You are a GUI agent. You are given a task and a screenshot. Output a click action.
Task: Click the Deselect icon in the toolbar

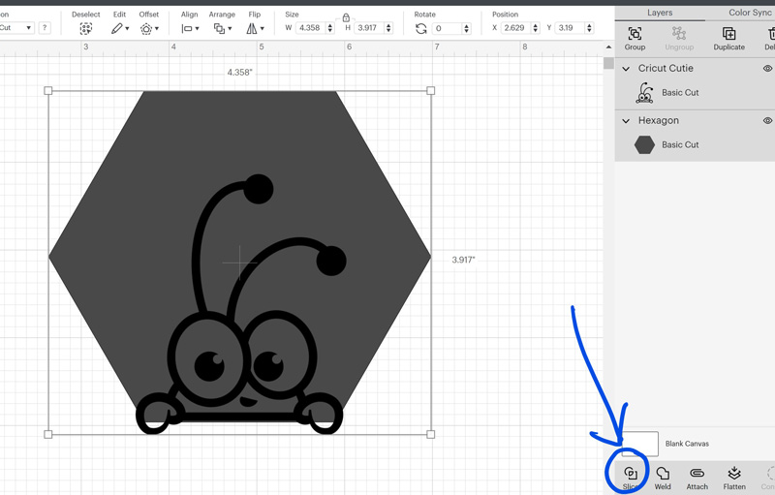pyautogui.click(x=86, y=29)
